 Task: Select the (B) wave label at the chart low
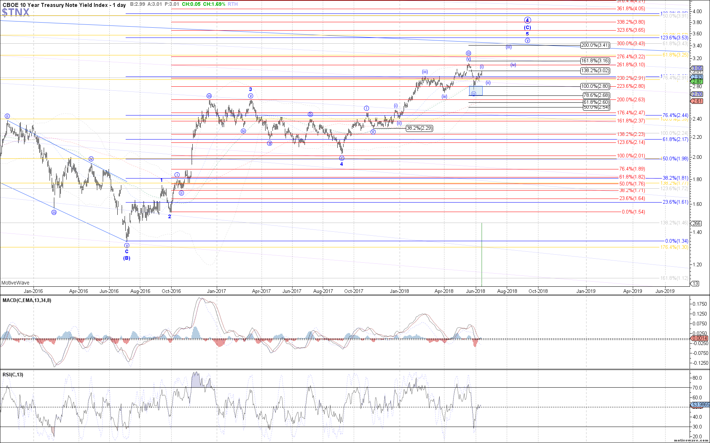[126, 258]
